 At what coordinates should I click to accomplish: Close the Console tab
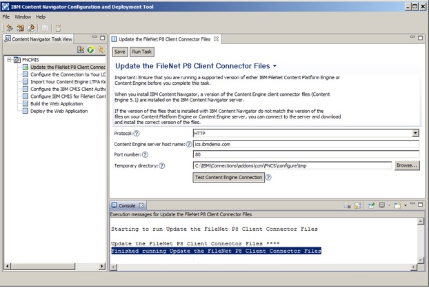(141, 205)
